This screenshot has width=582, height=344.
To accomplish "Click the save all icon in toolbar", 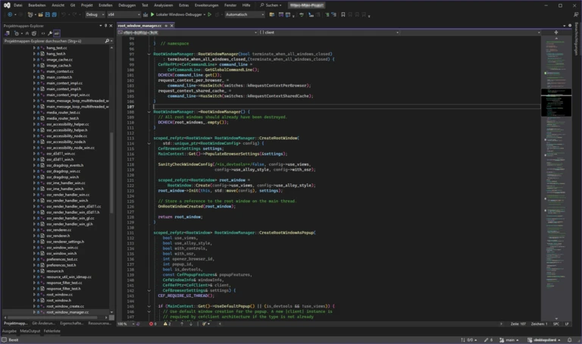I will click(55, 14).
